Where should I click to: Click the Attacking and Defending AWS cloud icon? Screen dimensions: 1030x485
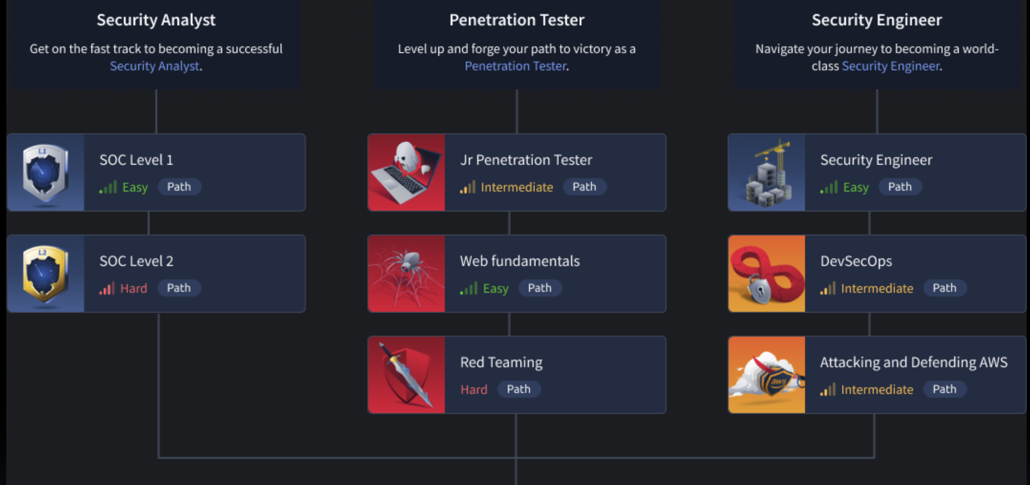click(766, 375)
